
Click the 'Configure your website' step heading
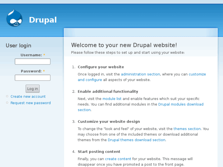(x=101, y=67)
